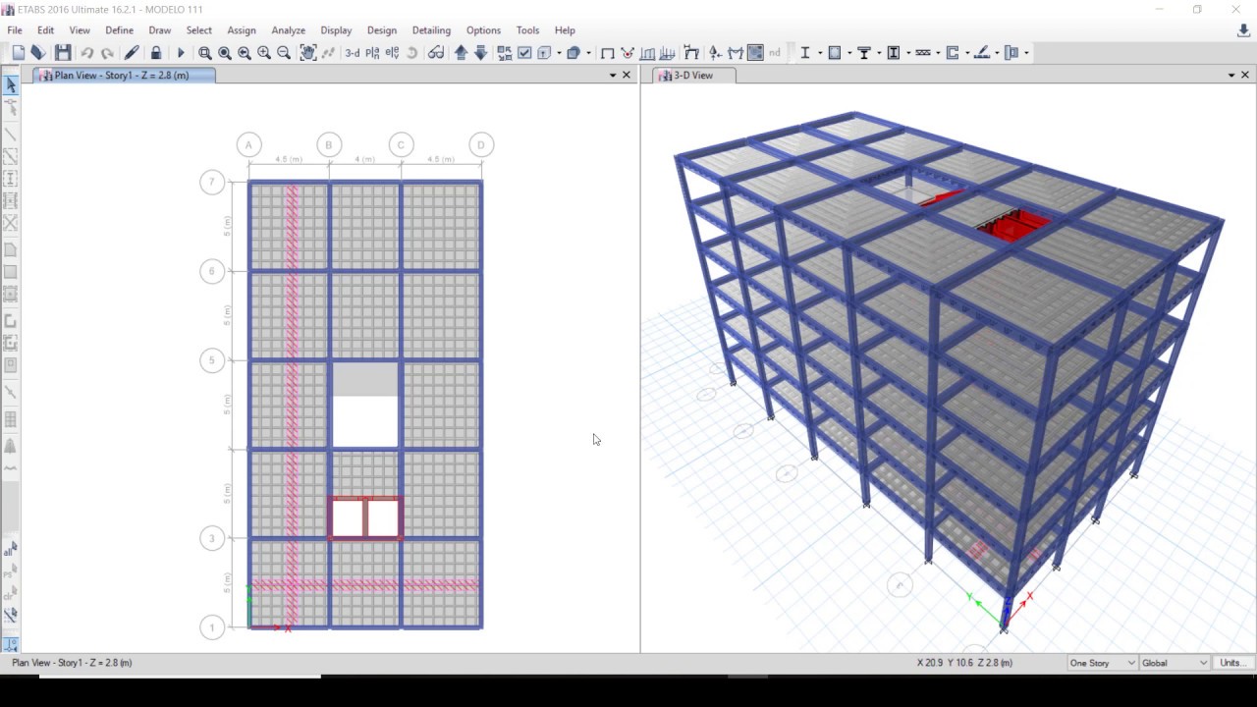The image size is (1257, 707).
Task: Open Set Display Options checkbox icon
Action: pos(524,53)
